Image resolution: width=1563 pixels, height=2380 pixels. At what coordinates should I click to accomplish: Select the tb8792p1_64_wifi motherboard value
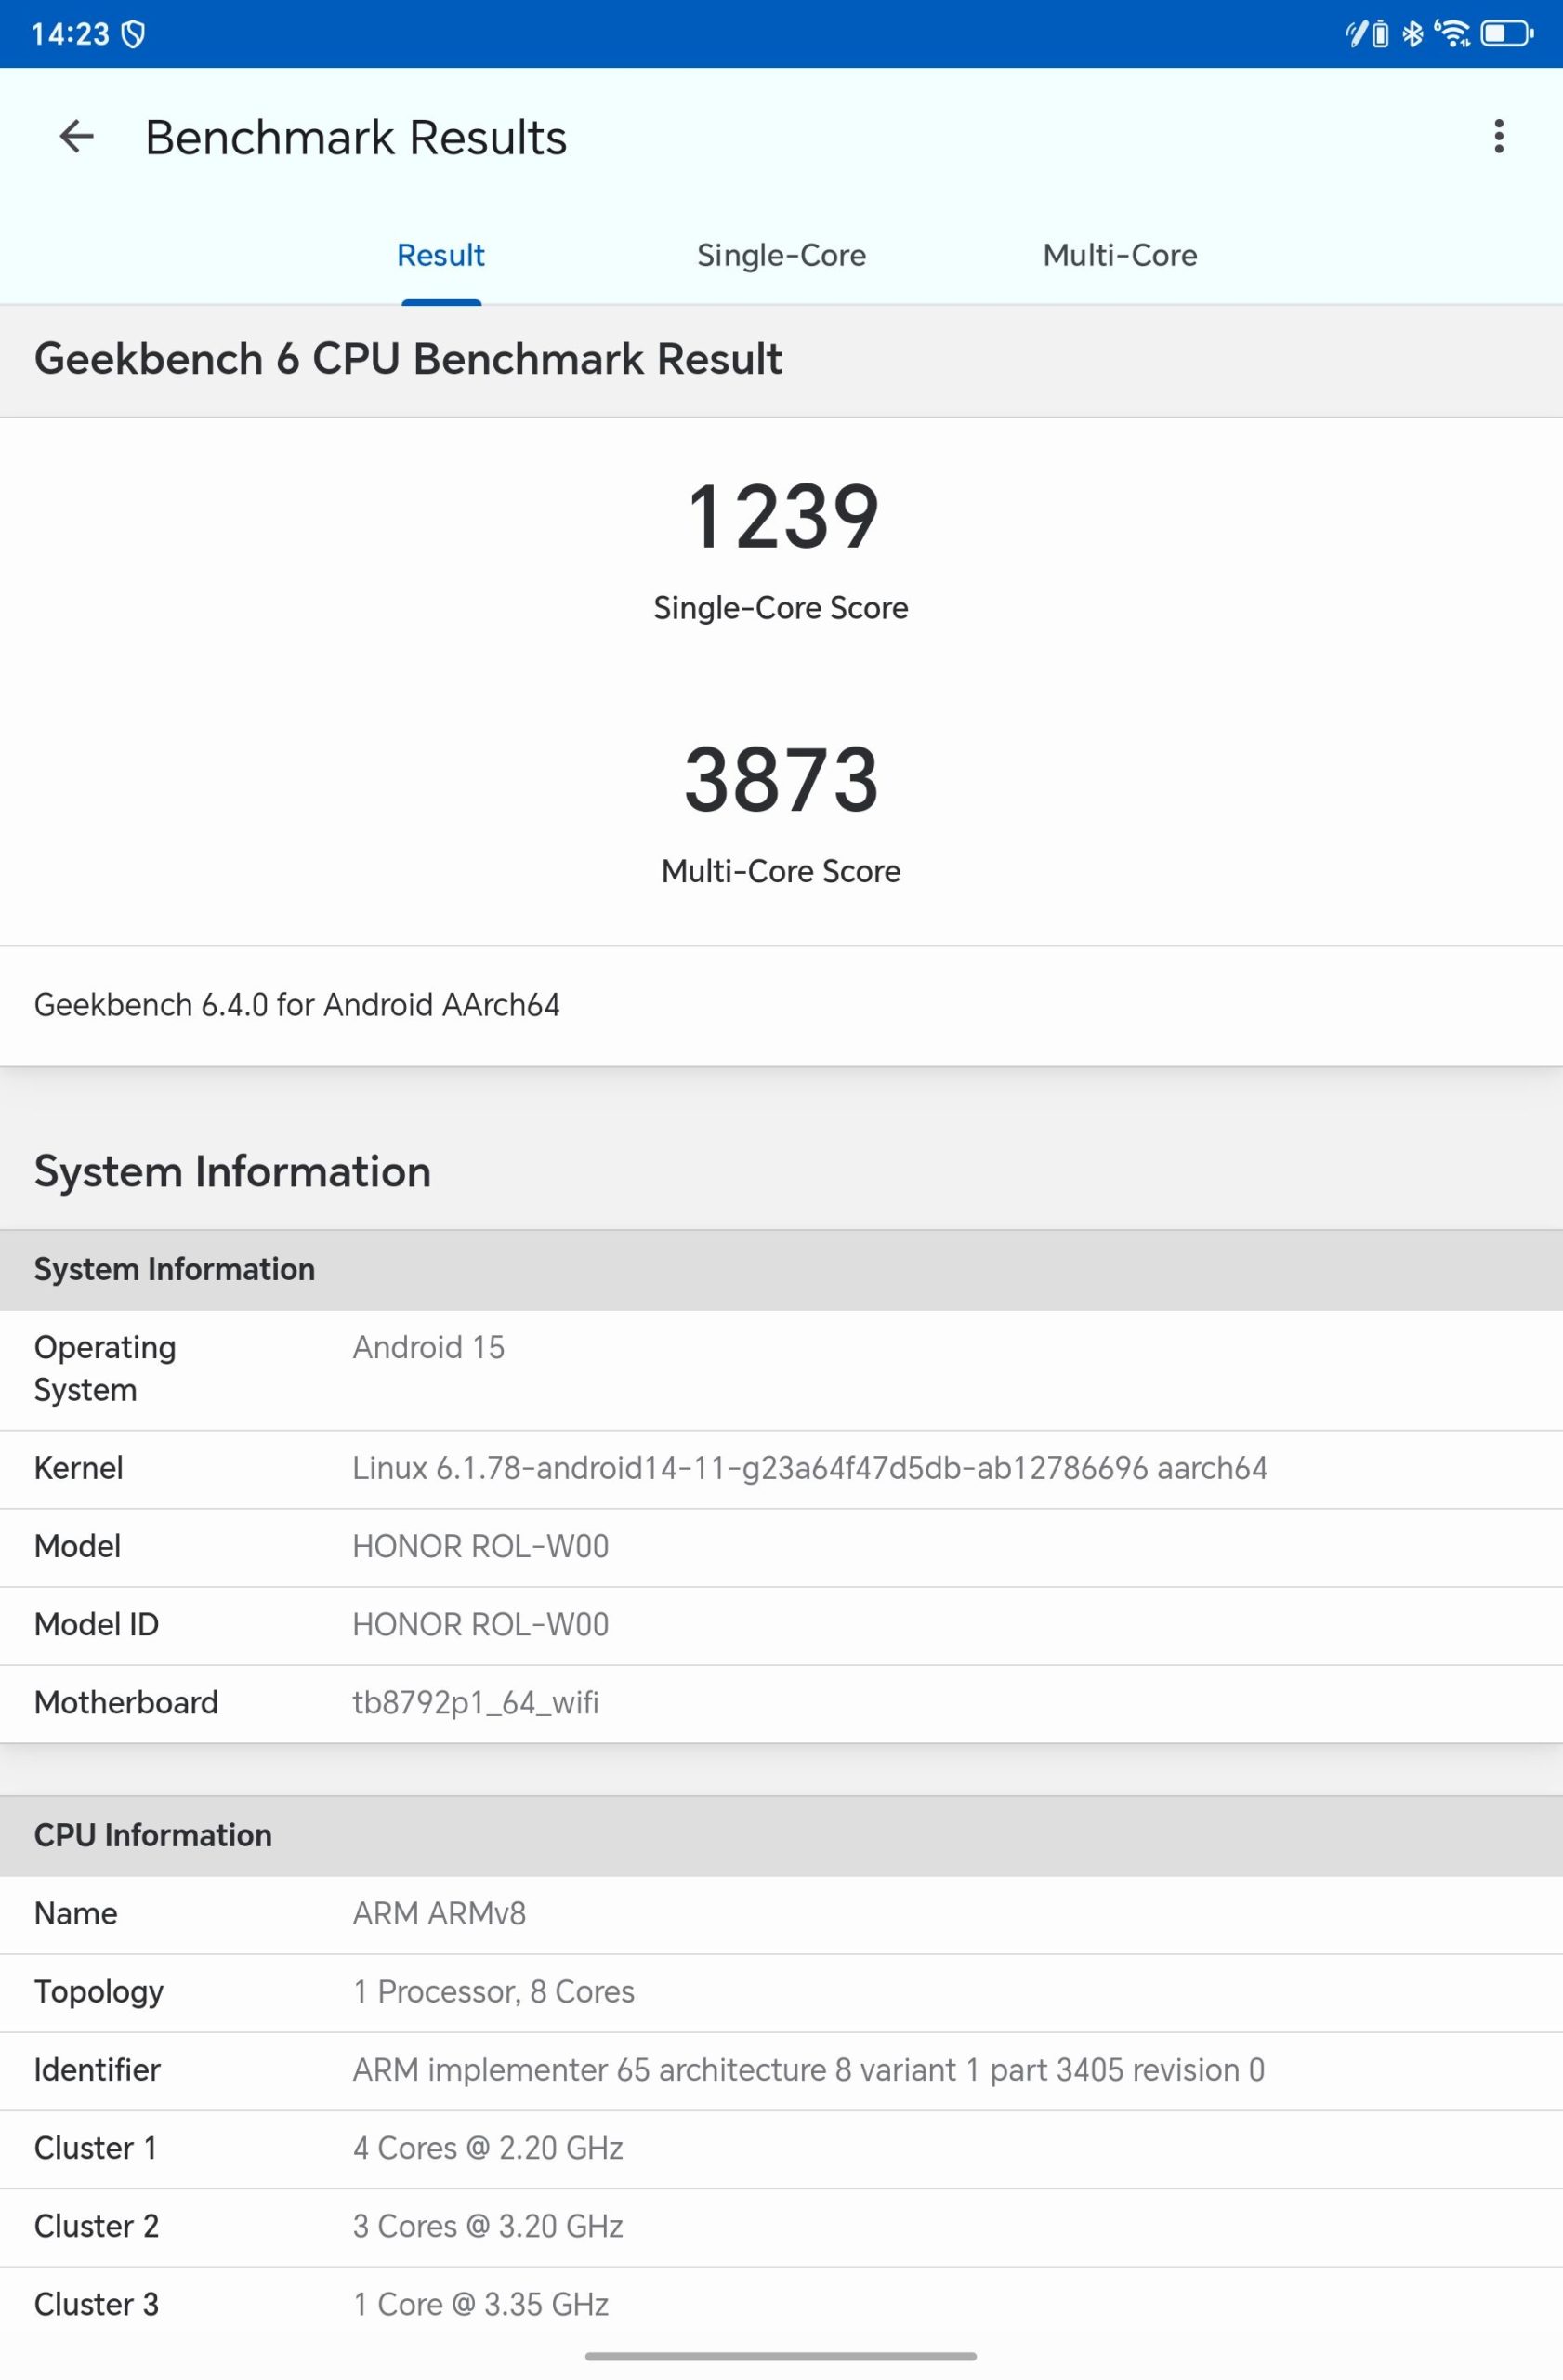pyautogui.click(x=476, y=1703)
